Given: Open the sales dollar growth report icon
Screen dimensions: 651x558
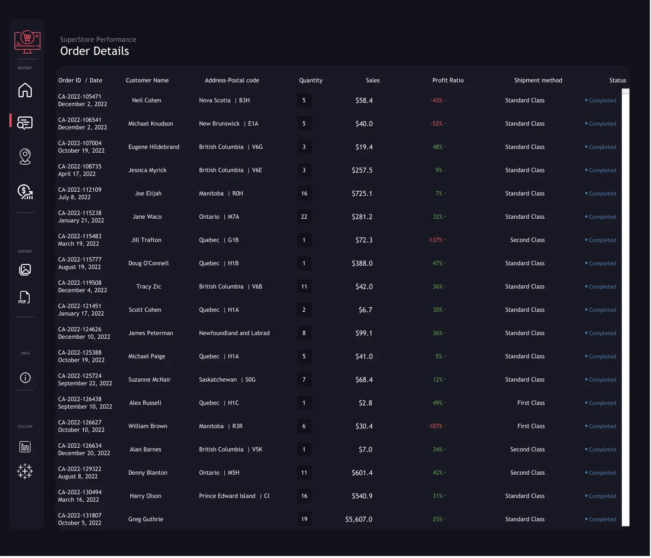Looking at the screenshot, I should [25, 191].
